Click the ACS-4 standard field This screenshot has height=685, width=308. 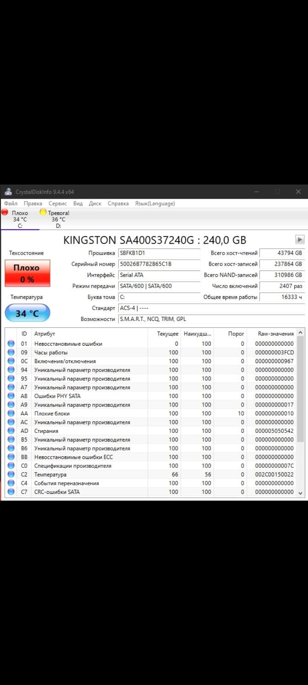point(212,308)
